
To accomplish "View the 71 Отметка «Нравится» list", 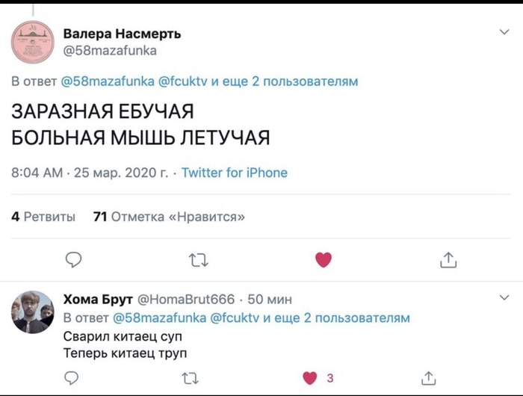I will [170, 217].
